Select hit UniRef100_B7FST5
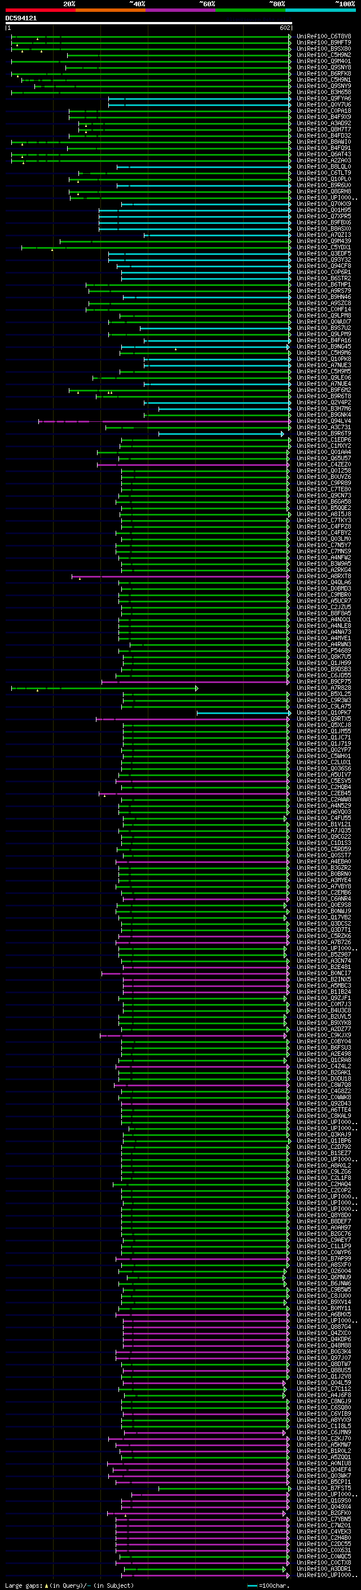The height and width of the screenshot is (1590, 361). [324, 1488]
